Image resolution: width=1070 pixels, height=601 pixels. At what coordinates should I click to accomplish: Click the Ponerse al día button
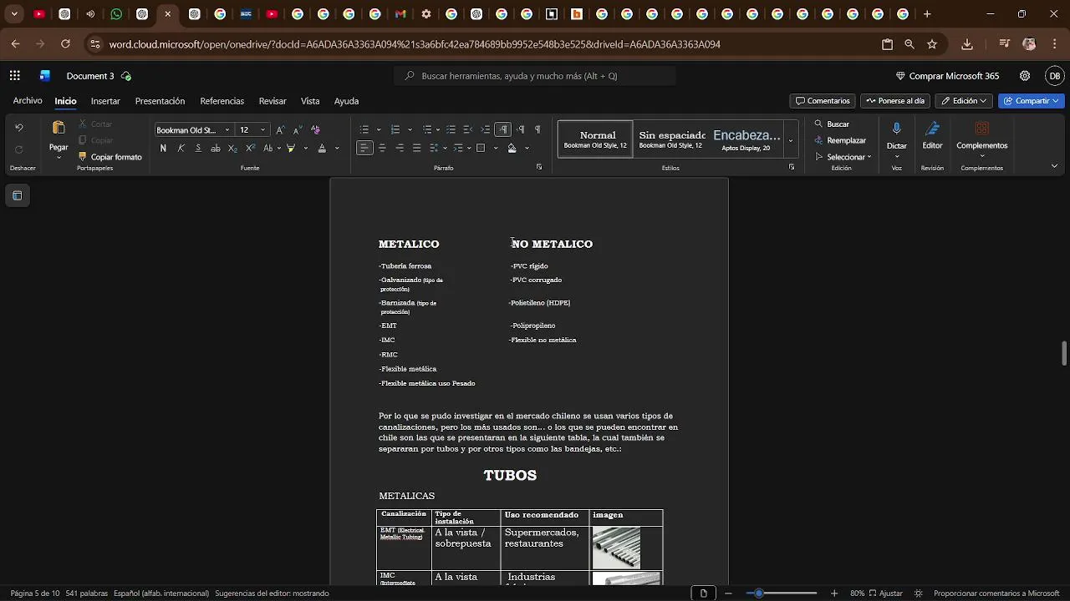pos(895,101)
